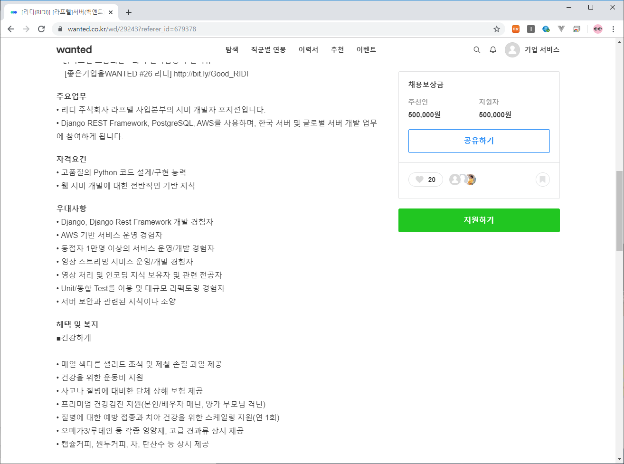
Task: Open the orange FX extension icon
Action: [x=516, y=29]
